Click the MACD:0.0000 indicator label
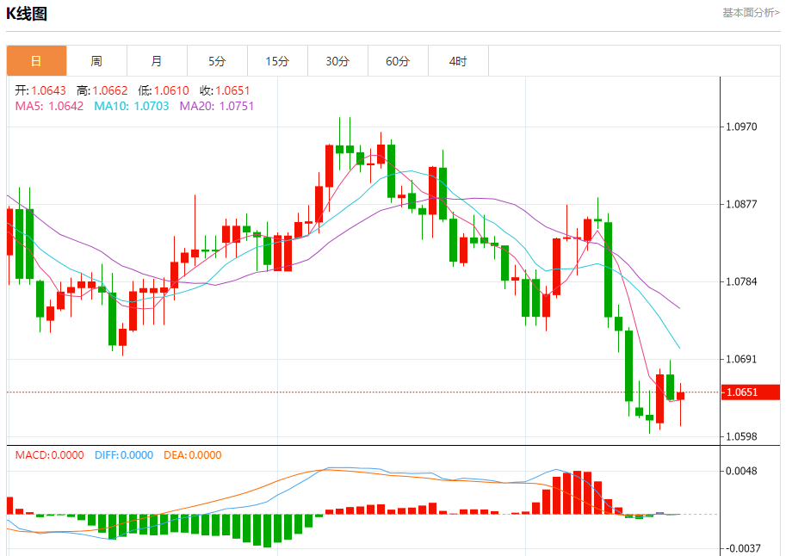The width and height of the screenshot is (786, 556). point(49,455)
